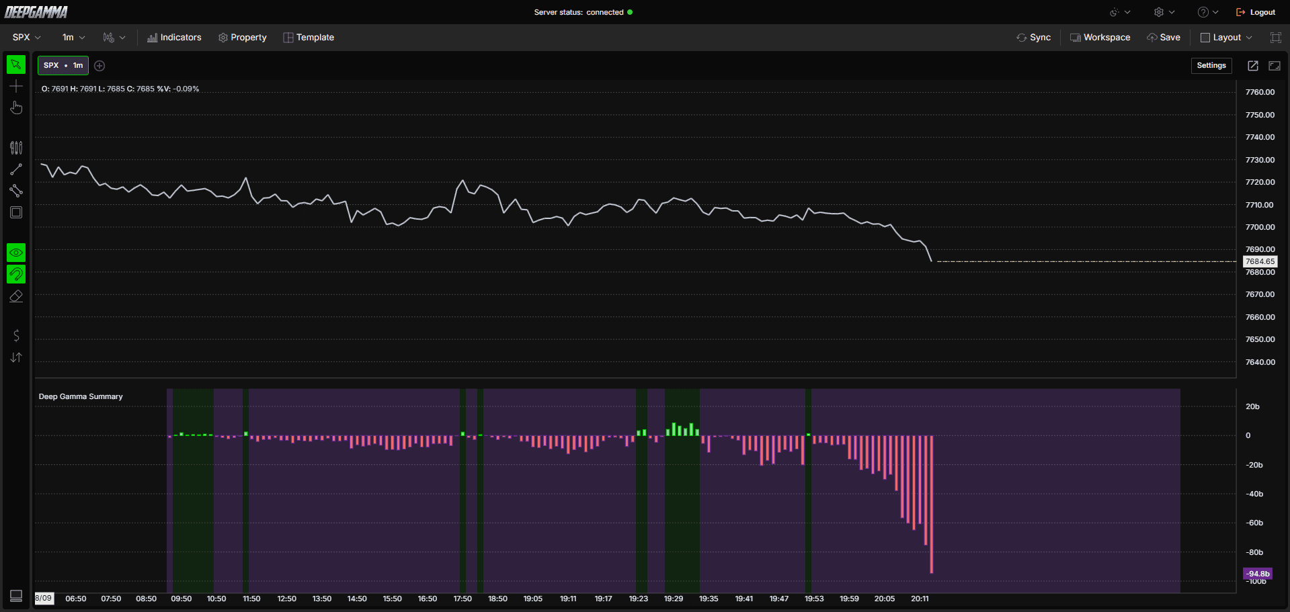This screenshot has width=1290, height=612.
Task: Click the DeepGamma logo
Action: tap(36, 12)
